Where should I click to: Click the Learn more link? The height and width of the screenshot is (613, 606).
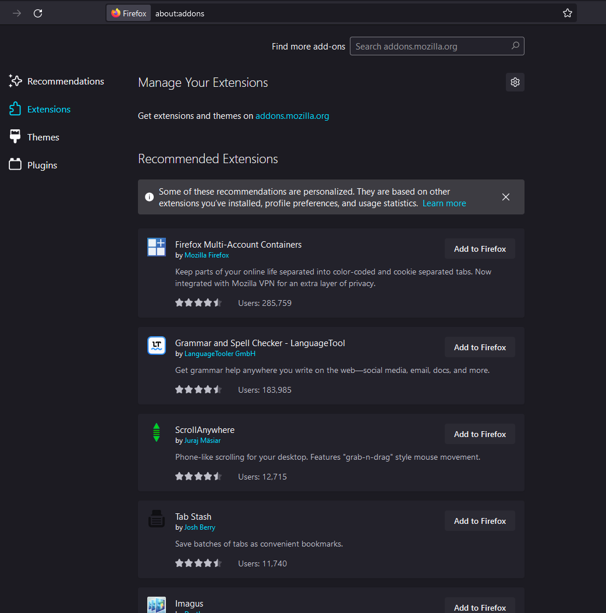click(444, 203)
